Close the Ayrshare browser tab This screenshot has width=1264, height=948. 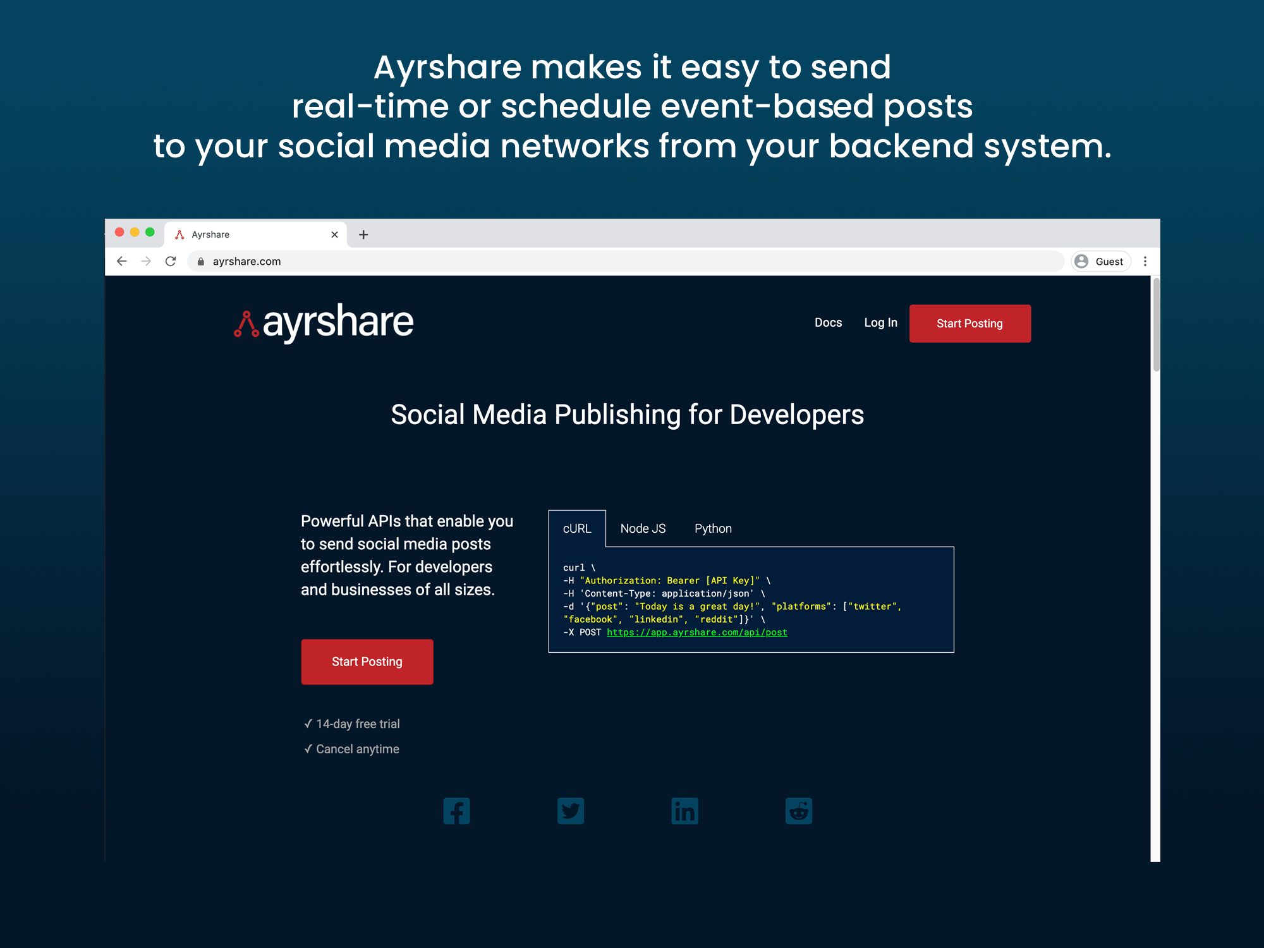[x=334, y=234]
